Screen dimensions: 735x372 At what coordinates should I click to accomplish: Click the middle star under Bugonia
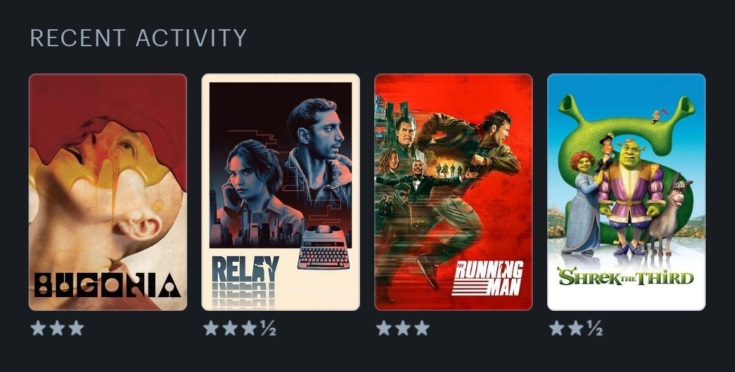pos(57,328)
